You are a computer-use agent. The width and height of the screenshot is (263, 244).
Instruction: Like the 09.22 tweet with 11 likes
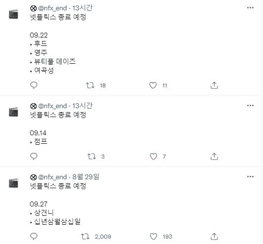click(153, 85)
